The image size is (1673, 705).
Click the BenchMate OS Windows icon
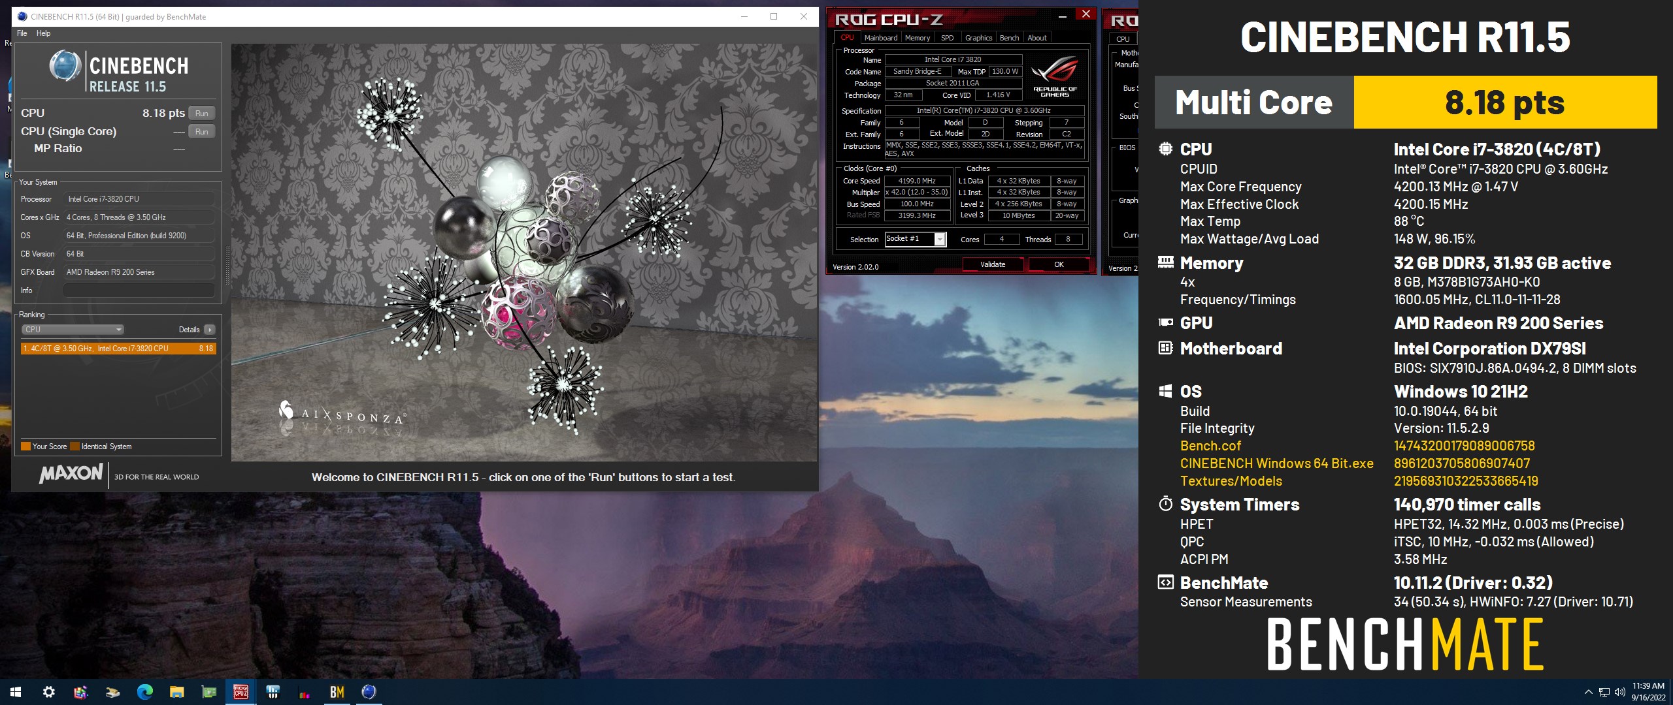point(1165,391)
